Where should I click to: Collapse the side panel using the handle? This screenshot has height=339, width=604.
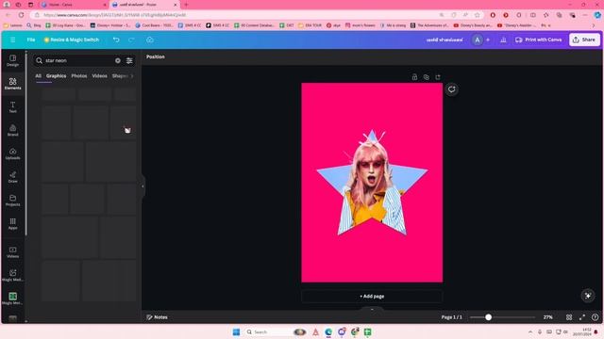pos(143,186)
